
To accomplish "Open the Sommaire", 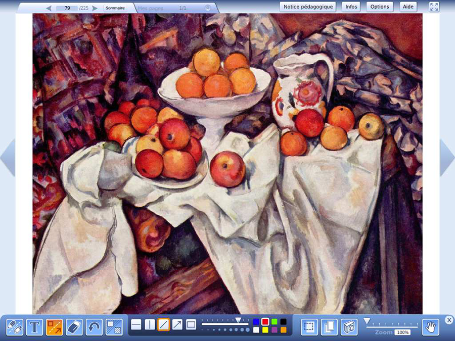I will [x=116, y=8].
